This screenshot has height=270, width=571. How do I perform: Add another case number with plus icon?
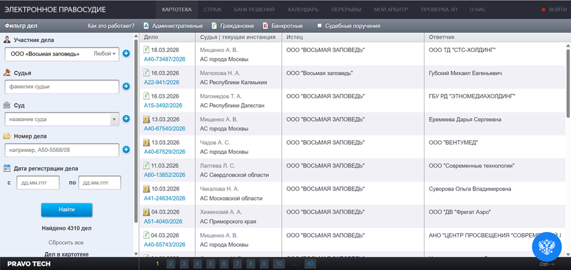126,150
